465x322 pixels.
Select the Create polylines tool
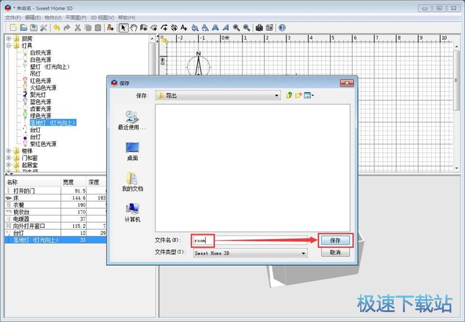(x=164, y=28)
